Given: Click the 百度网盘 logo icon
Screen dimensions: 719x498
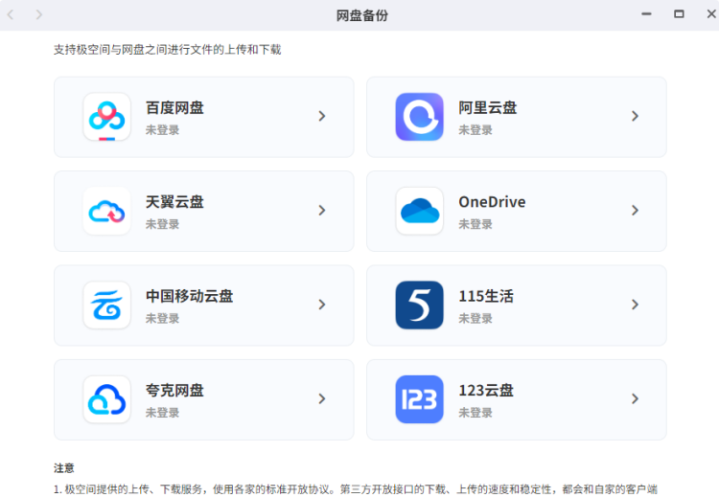Looking at the screenshot, I should 106,117.
